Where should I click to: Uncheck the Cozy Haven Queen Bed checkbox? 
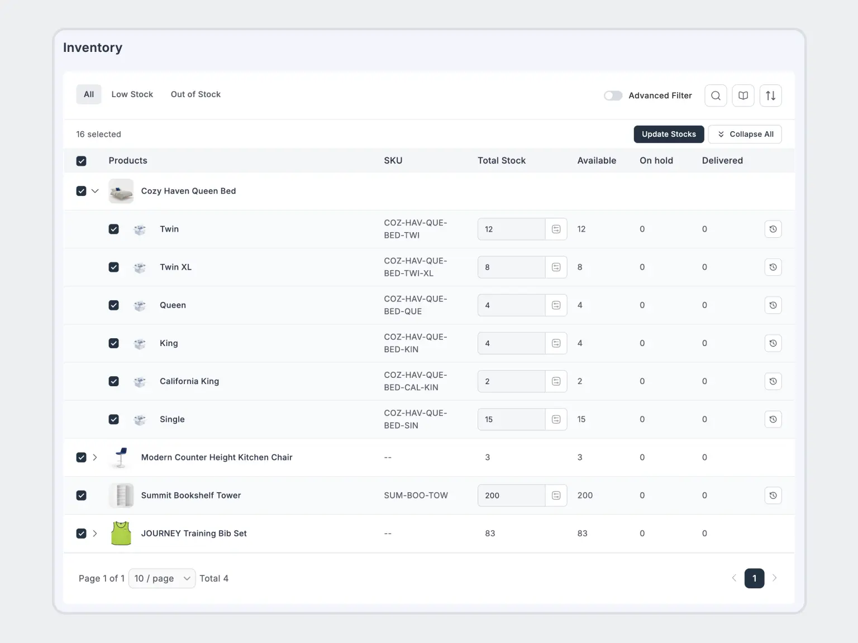[x=82, y=191]
